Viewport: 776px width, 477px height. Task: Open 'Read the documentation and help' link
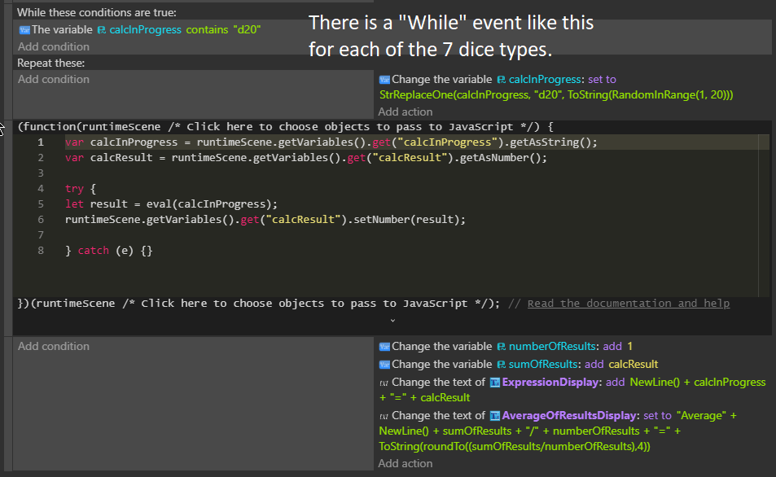point(628,304)
